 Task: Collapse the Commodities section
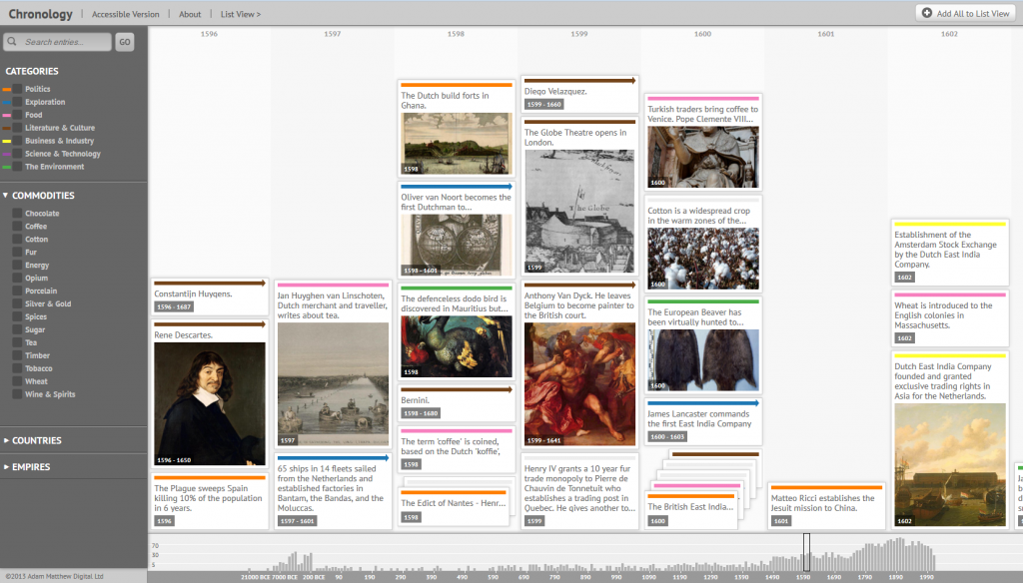click(x=39, y=196)
